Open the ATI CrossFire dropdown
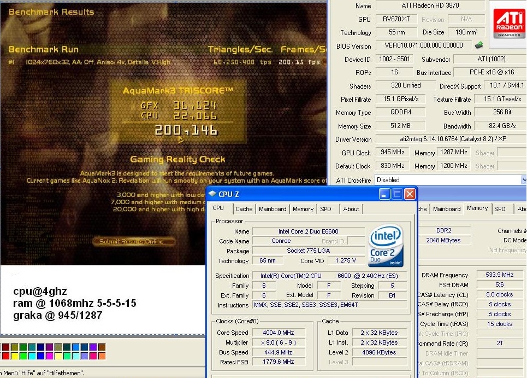Image resolution: width=527 pixels, height=378 pixels. click(524, 180)
